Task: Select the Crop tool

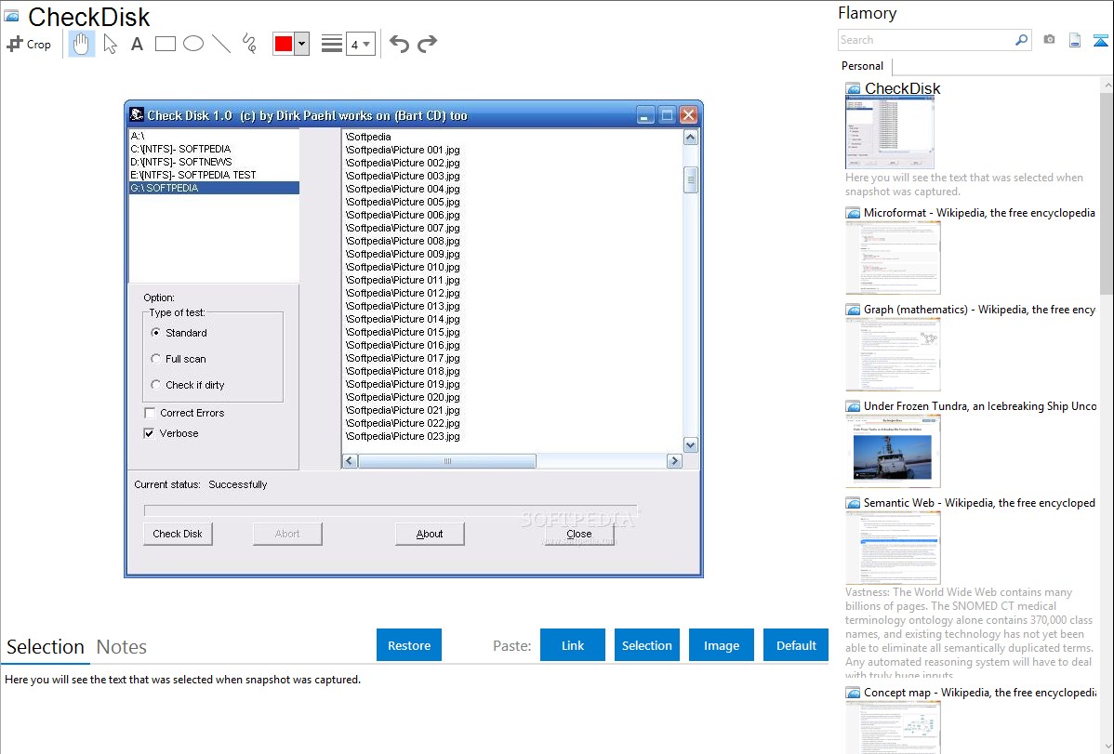Action: click(x=29, y=44)
